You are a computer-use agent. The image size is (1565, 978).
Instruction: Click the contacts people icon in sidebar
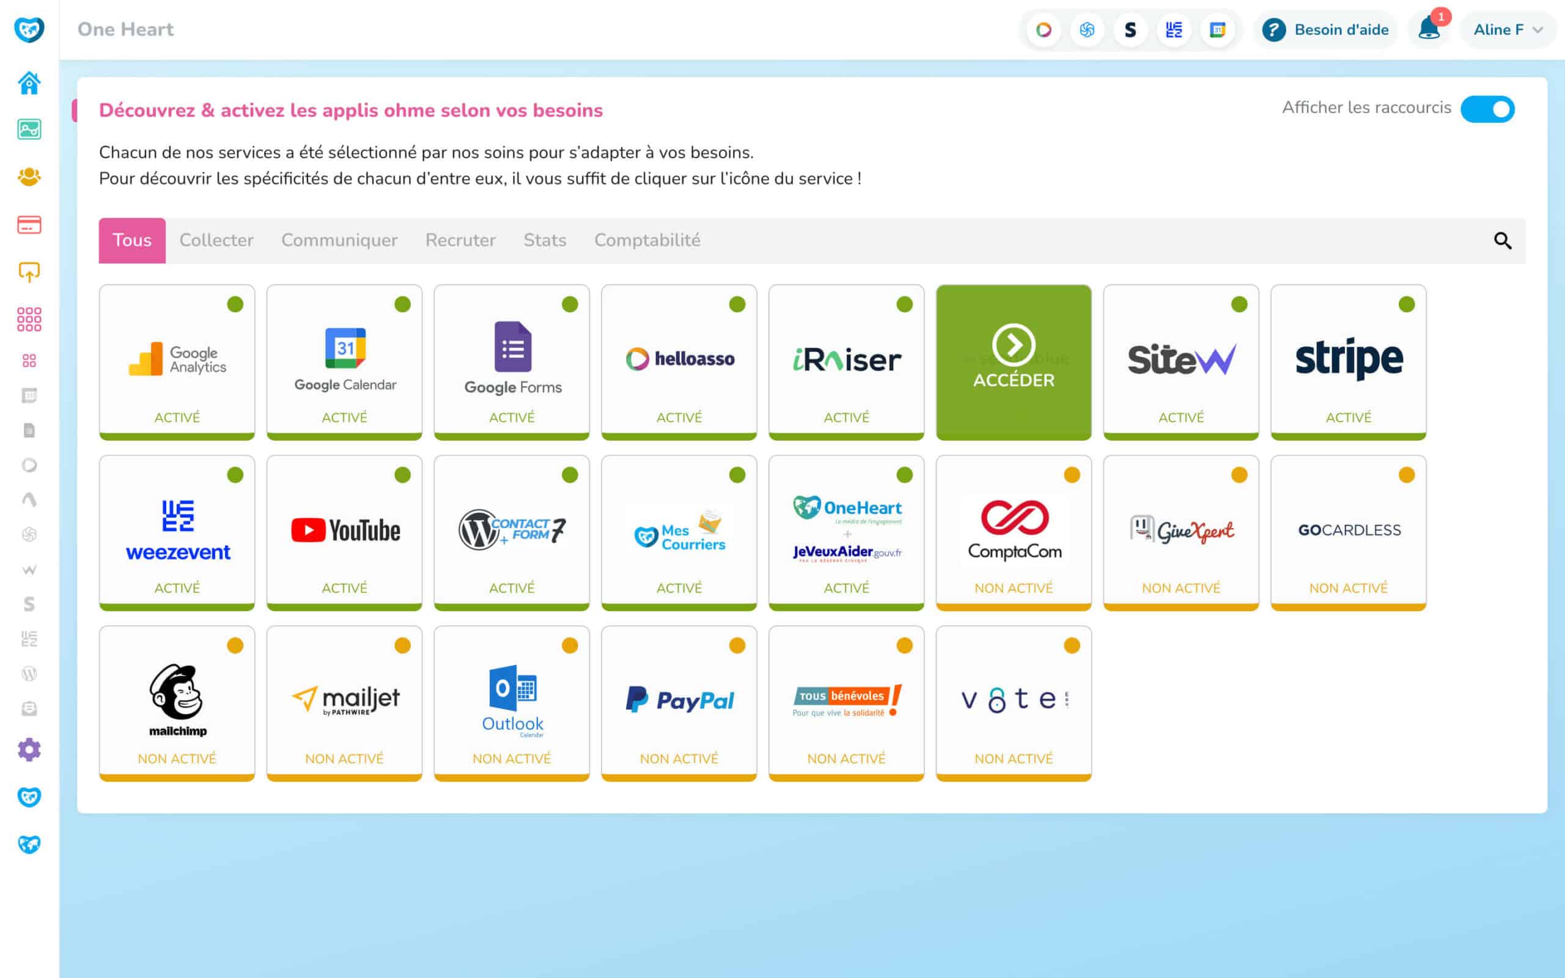[x=29, y=177]
